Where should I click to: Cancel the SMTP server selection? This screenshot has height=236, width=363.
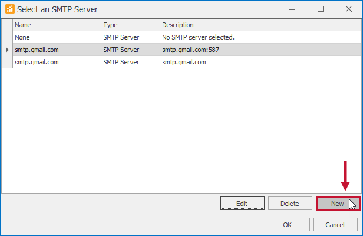pyautogui.click(x=335, y=225)
